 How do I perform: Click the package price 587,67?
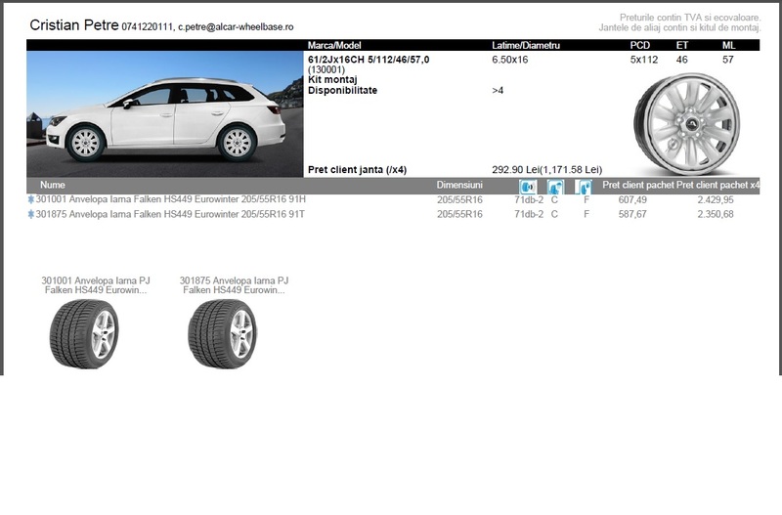tap(632, 214)
